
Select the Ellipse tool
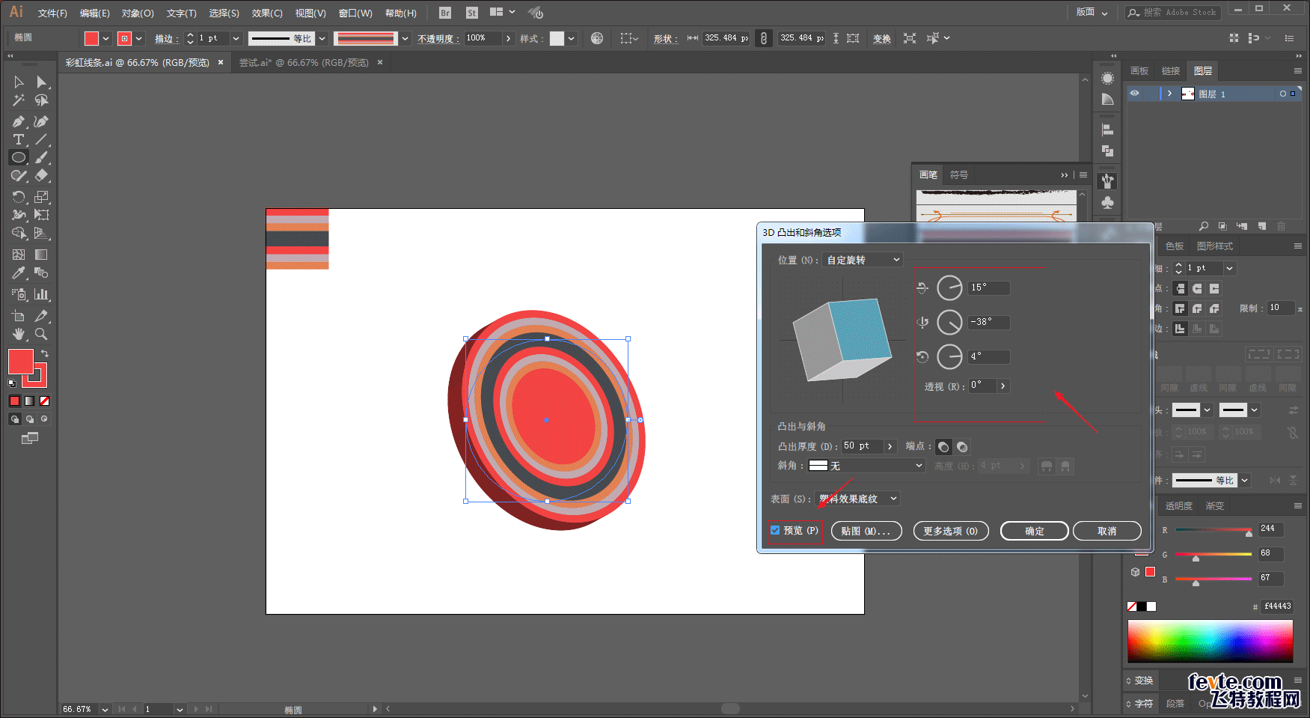coord(18,158)
